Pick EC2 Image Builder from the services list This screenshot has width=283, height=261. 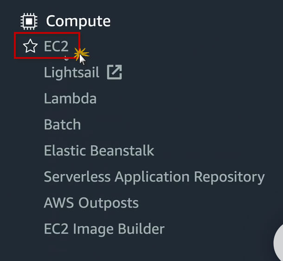[x=104, y=229]
